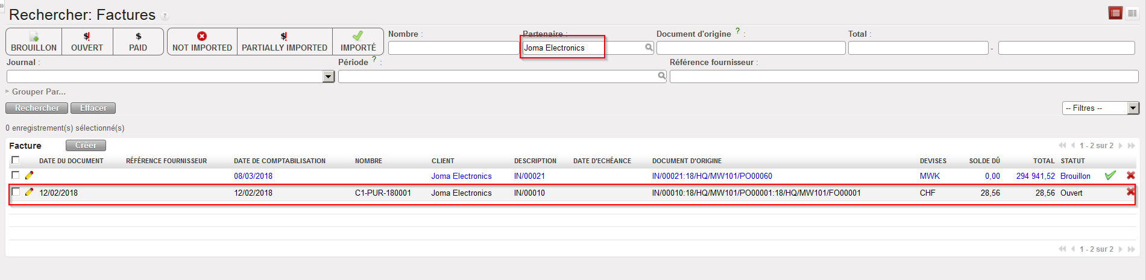The image size is (1146, 280).
Task: Delete the Brouillon invoice with red X
Action: coord(1130,175)
